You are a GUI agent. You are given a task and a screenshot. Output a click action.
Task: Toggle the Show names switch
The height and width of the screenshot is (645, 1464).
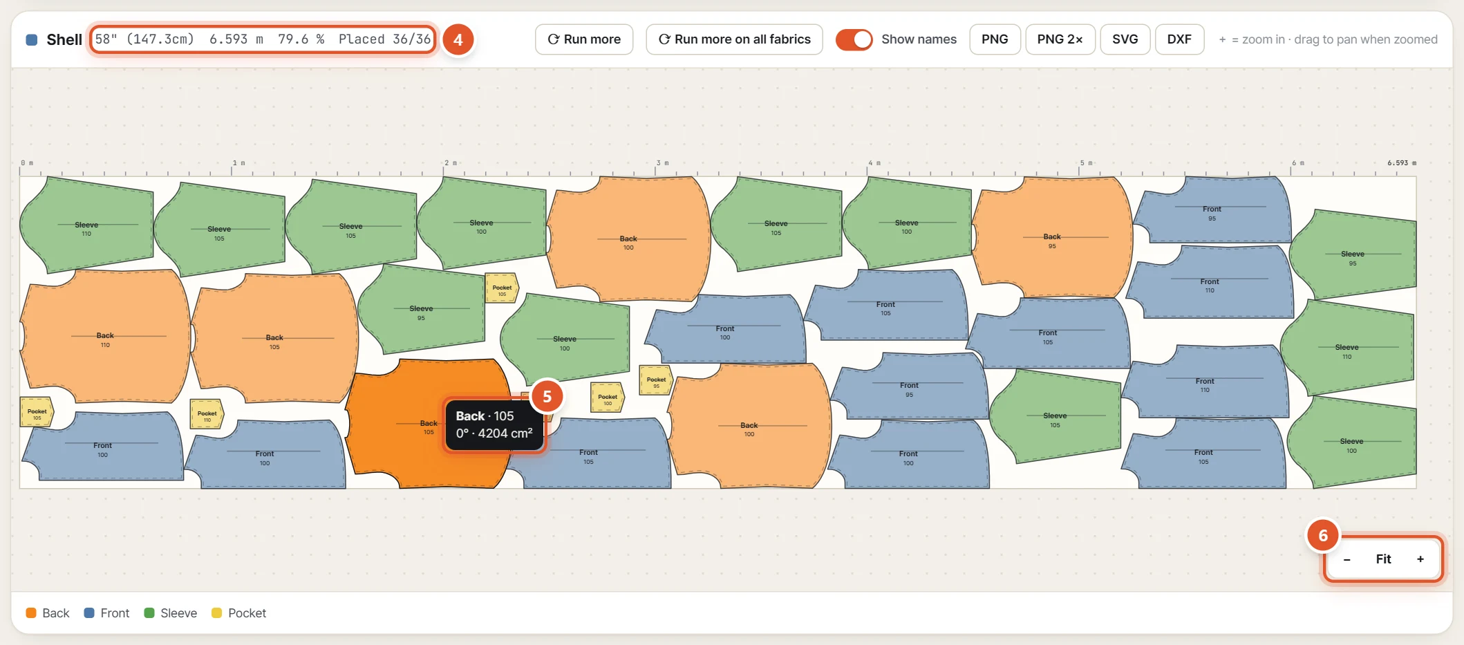pyautogui.click(x=854, y=39)
